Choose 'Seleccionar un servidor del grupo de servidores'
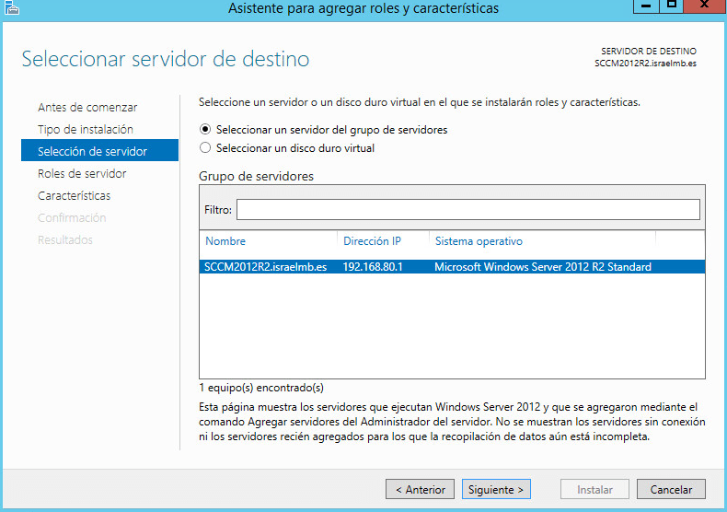This screenshot has height=512, width=727. point(205,130)
